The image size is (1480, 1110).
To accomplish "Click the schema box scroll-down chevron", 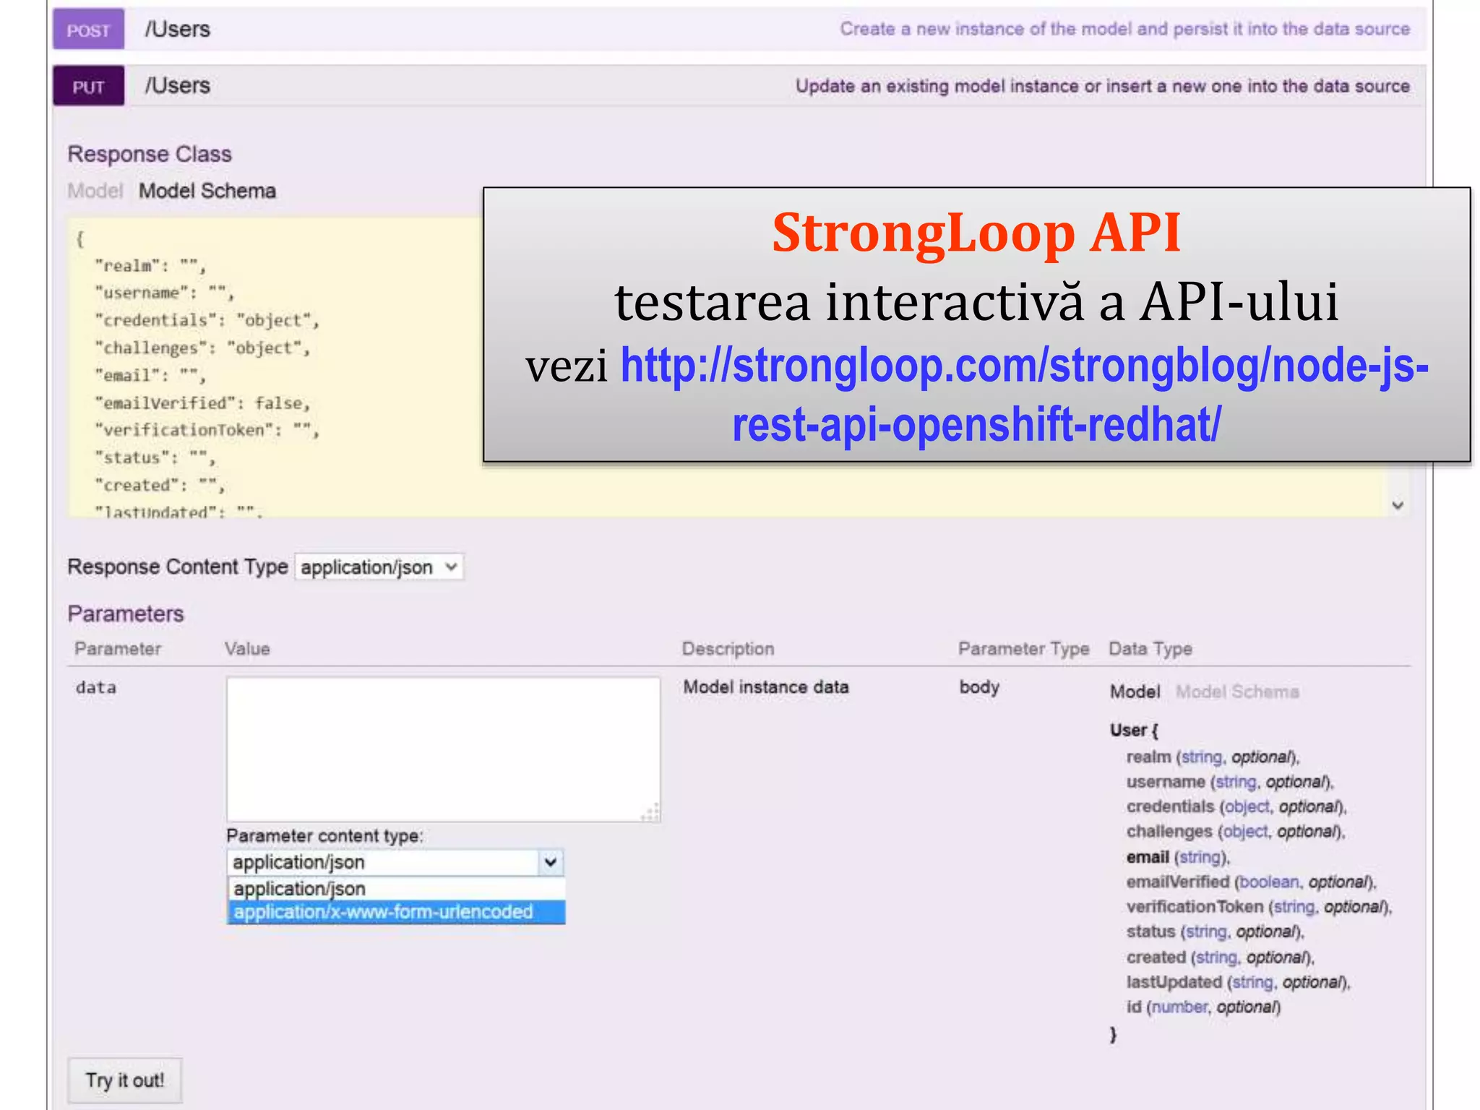I will click(1398, 505).
